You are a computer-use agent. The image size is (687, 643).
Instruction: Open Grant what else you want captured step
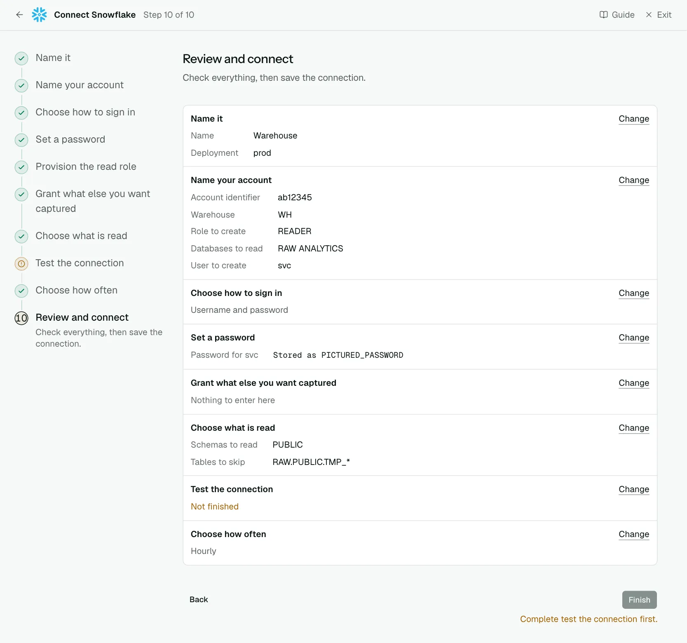(93, 201)
